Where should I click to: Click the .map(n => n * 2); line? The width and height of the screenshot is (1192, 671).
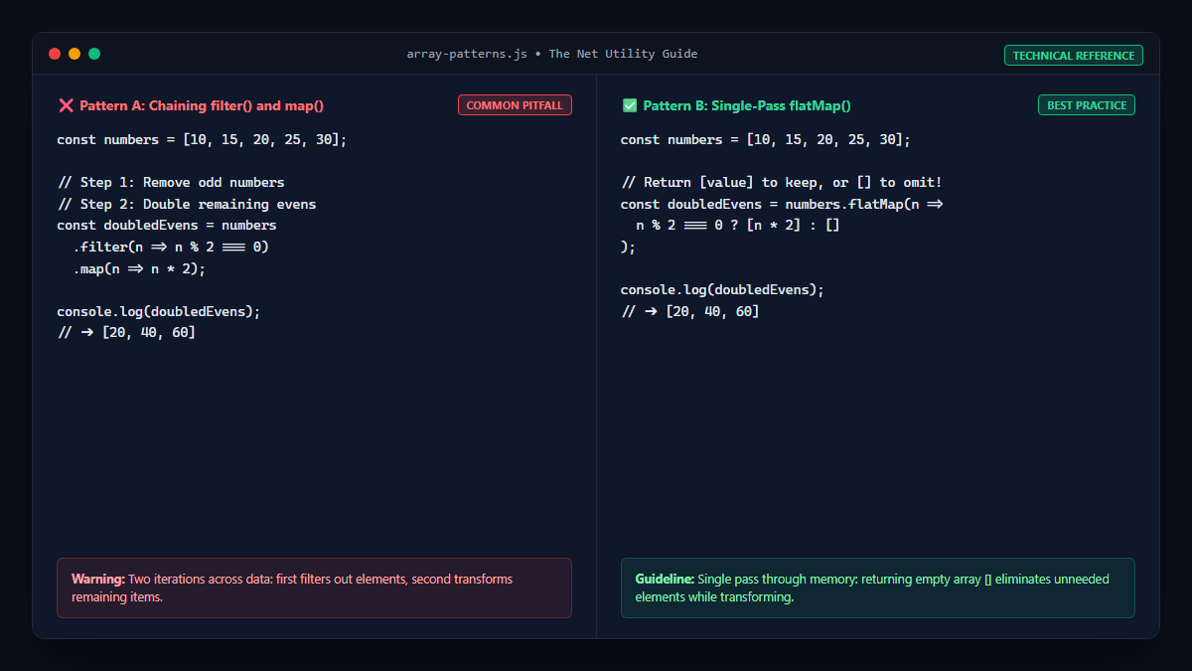(x=139, y=268)
